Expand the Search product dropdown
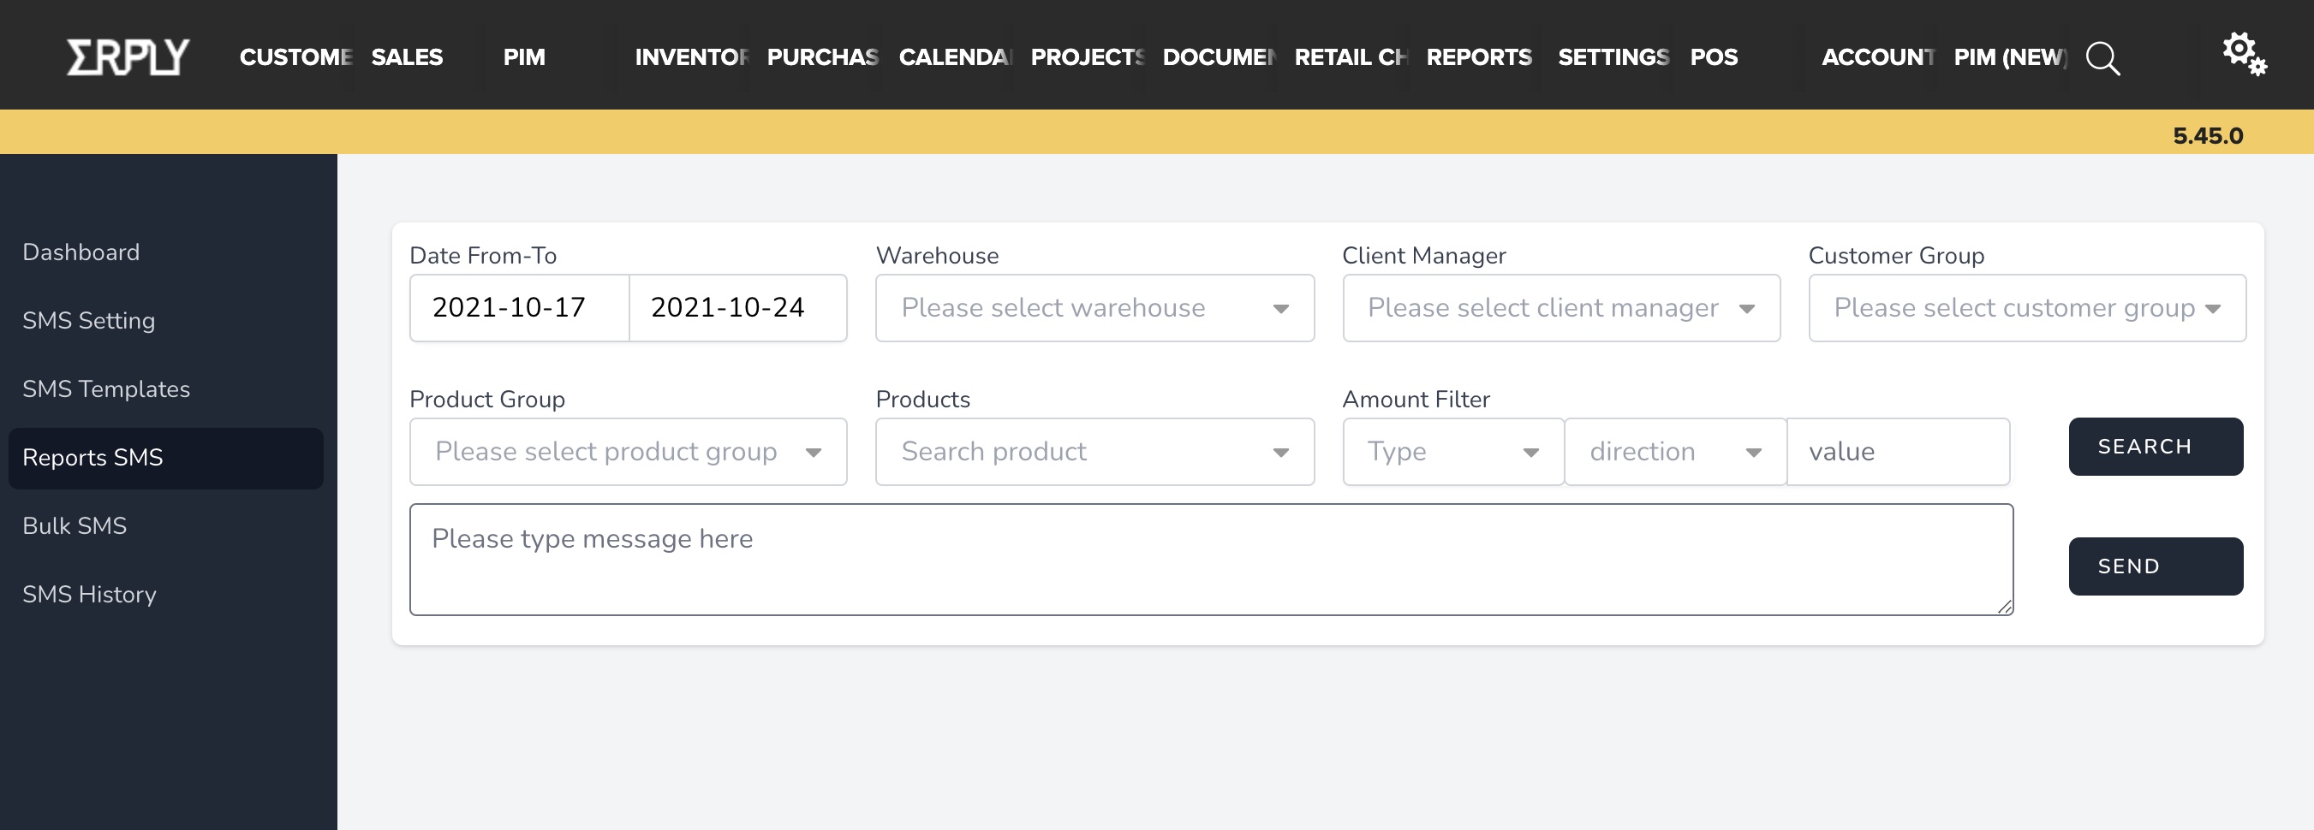 point(1094,451)
